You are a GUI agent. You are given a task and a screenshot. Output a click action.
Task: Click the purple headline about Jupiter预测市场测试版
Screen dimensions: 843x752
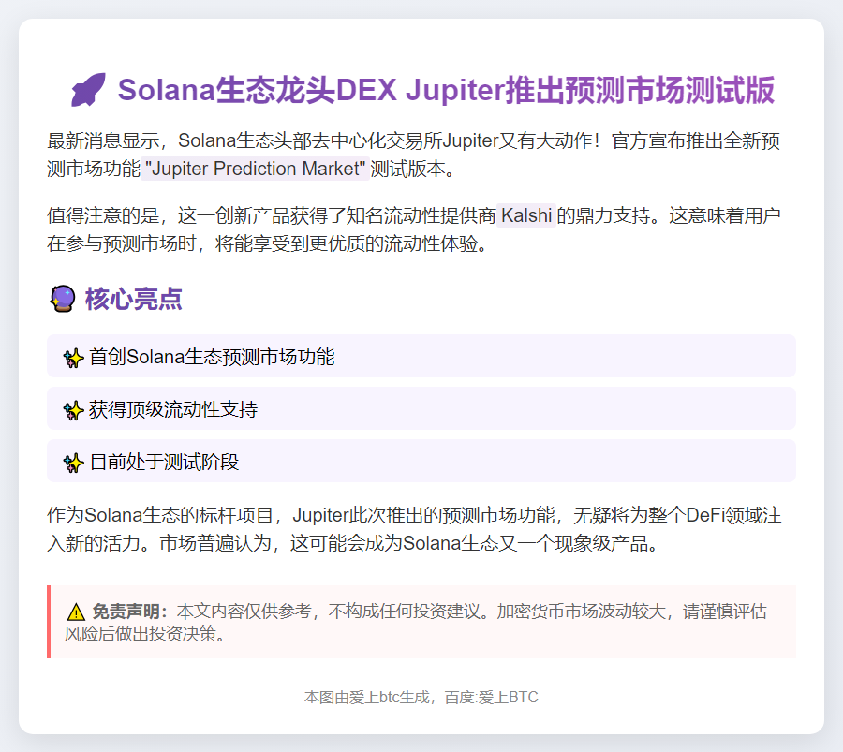pyautogui.click(x=446, y=91)
